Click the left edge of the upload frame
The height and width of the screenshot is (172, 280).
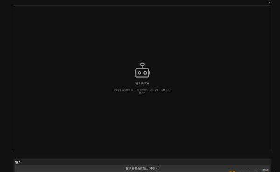tap(14, 78)
